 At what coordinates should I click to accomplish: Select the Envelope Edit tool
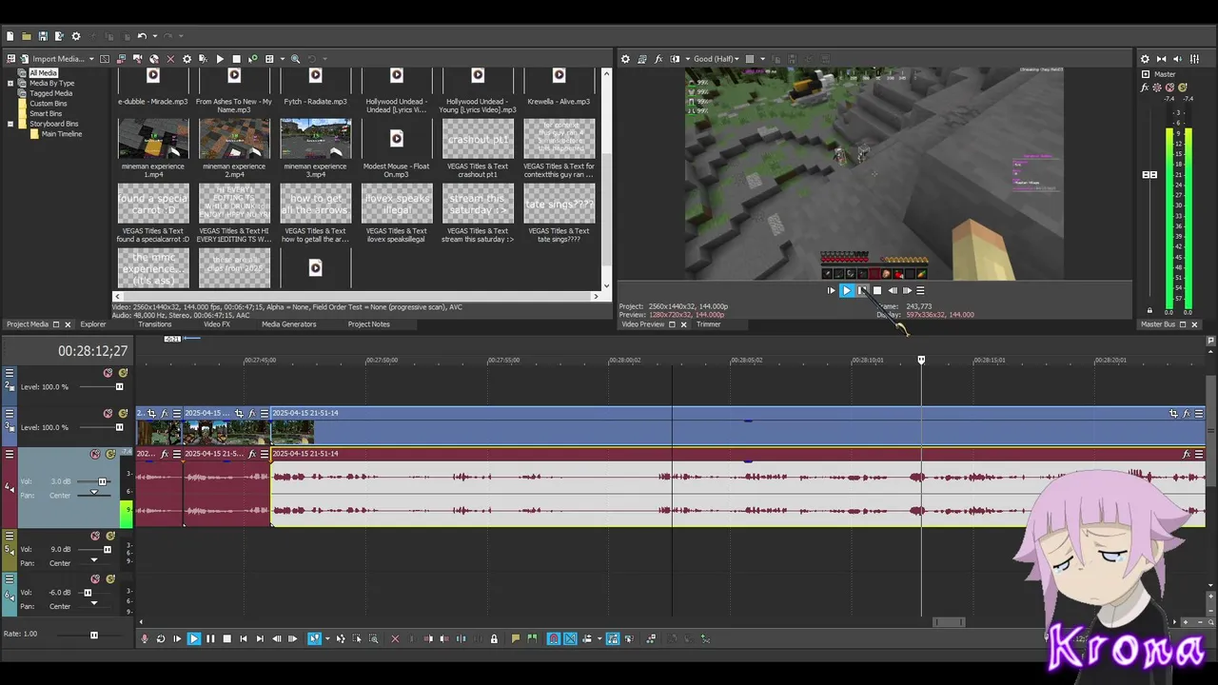[x=341, y=638]
